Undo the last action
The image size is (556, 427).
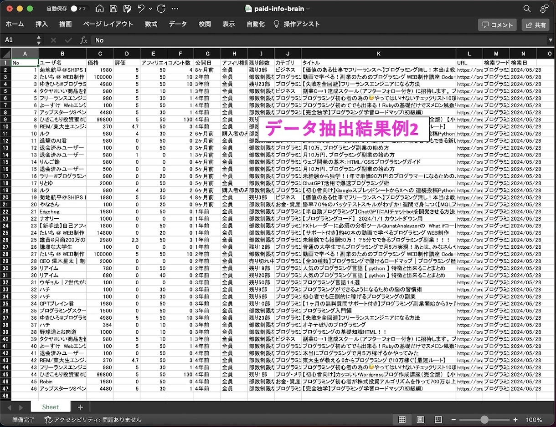pos(141,9)
